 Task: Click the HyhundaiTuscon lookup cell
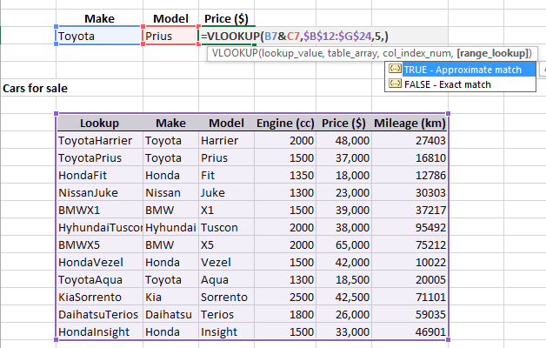(x=99, y=227)
